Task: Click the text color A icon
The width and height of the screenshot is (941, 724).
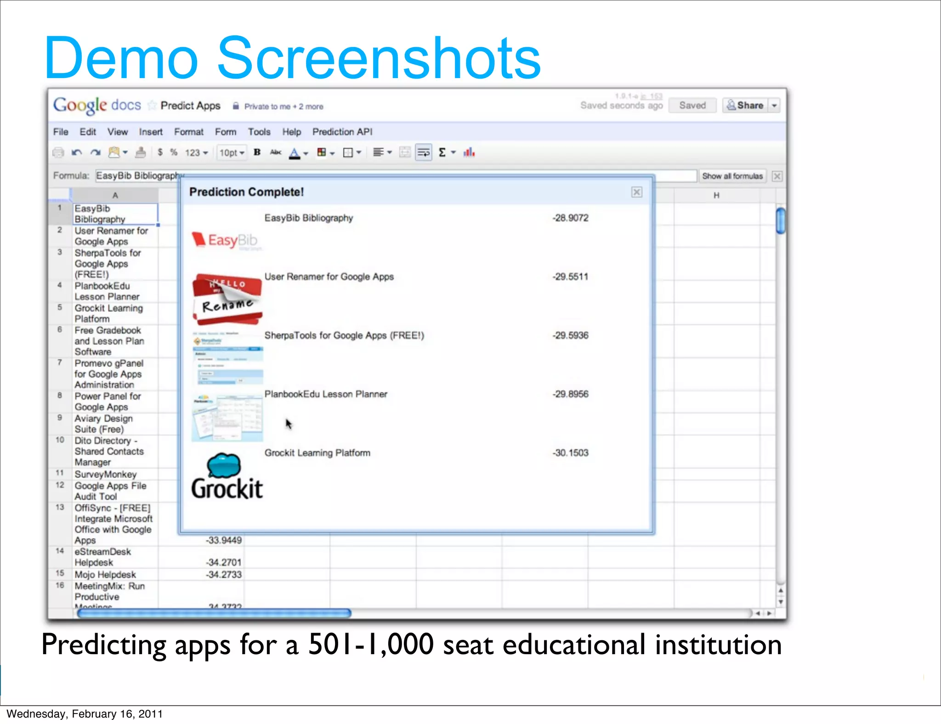Action: [x=295, y=153]
